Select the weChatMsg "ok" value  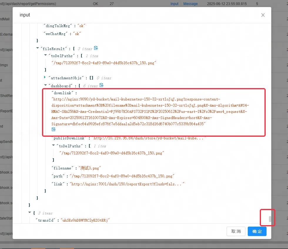pyautogui.click(x=77, y=34)
